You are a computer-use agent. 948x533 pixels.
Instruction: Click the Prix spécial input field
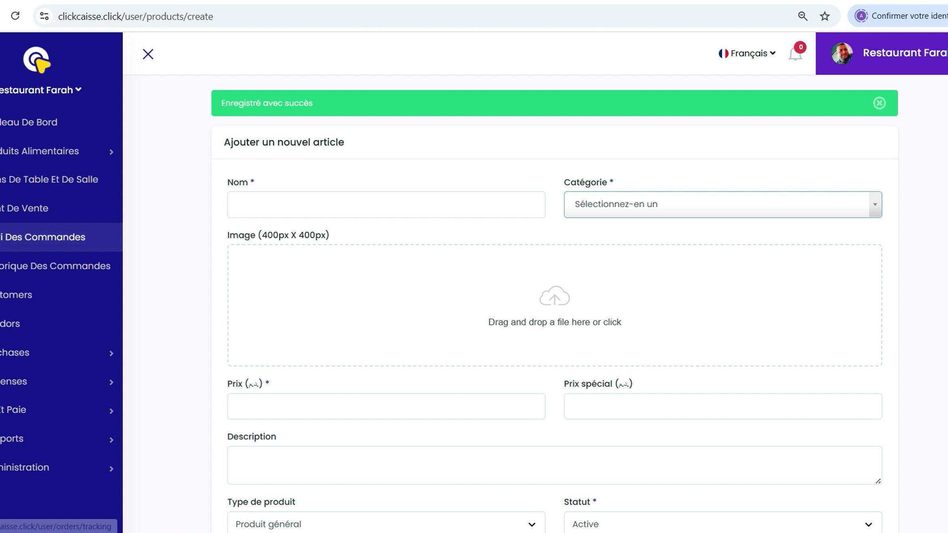click(723, 406)
